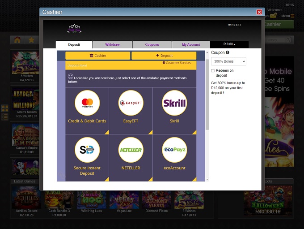Open the 300% Bonus coupon dropdown
The height and width of the screenshot is (229, 304).
coord(228,61)
